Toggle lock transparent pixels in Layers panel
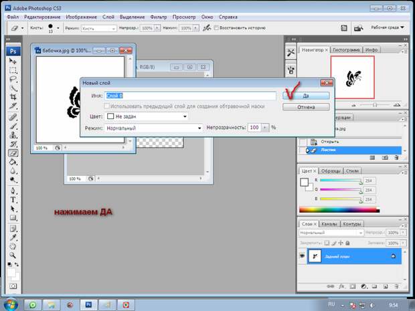The height and width of the screenshot is (311, 415). pyautogui.click(x=327, y=243)
